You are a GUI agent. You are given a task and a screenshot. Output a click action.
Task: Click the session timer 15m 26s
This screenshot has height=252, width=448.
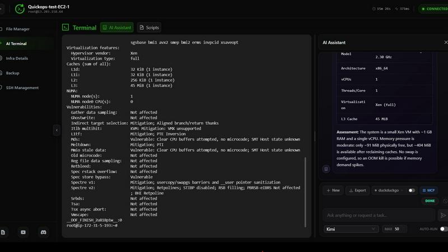click(x=381, y=9)
